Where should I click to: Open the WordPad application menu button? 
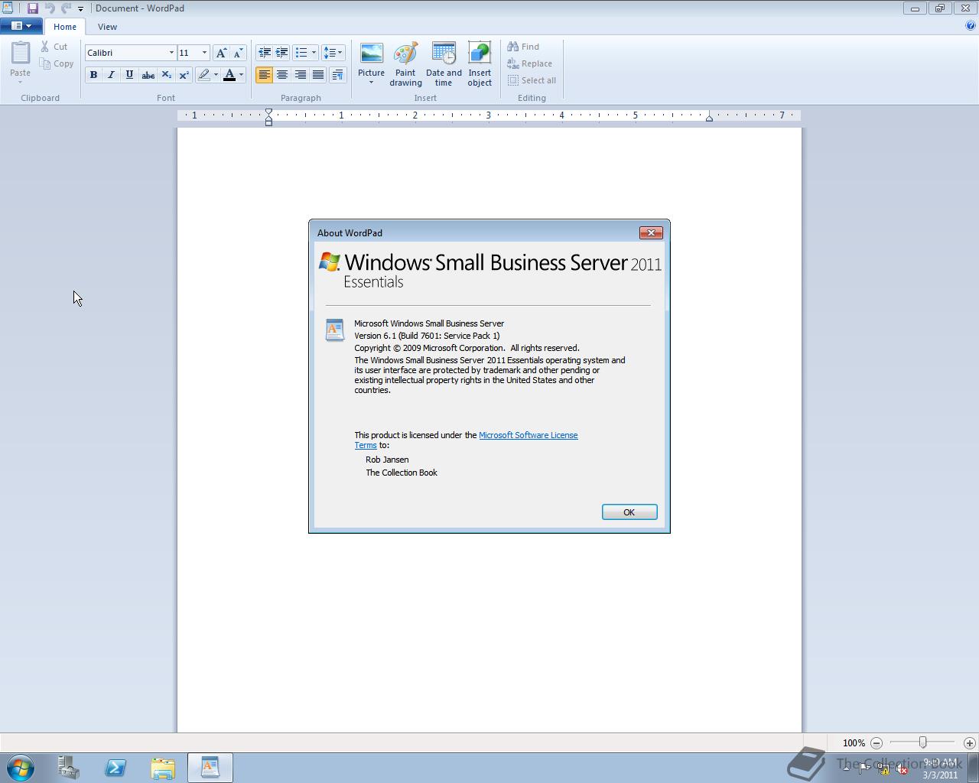click(x=21, y=26)
